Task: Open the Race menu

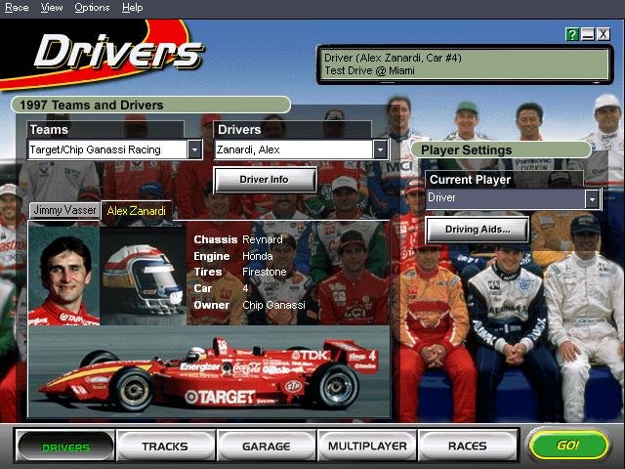Action: click(17, 8)
